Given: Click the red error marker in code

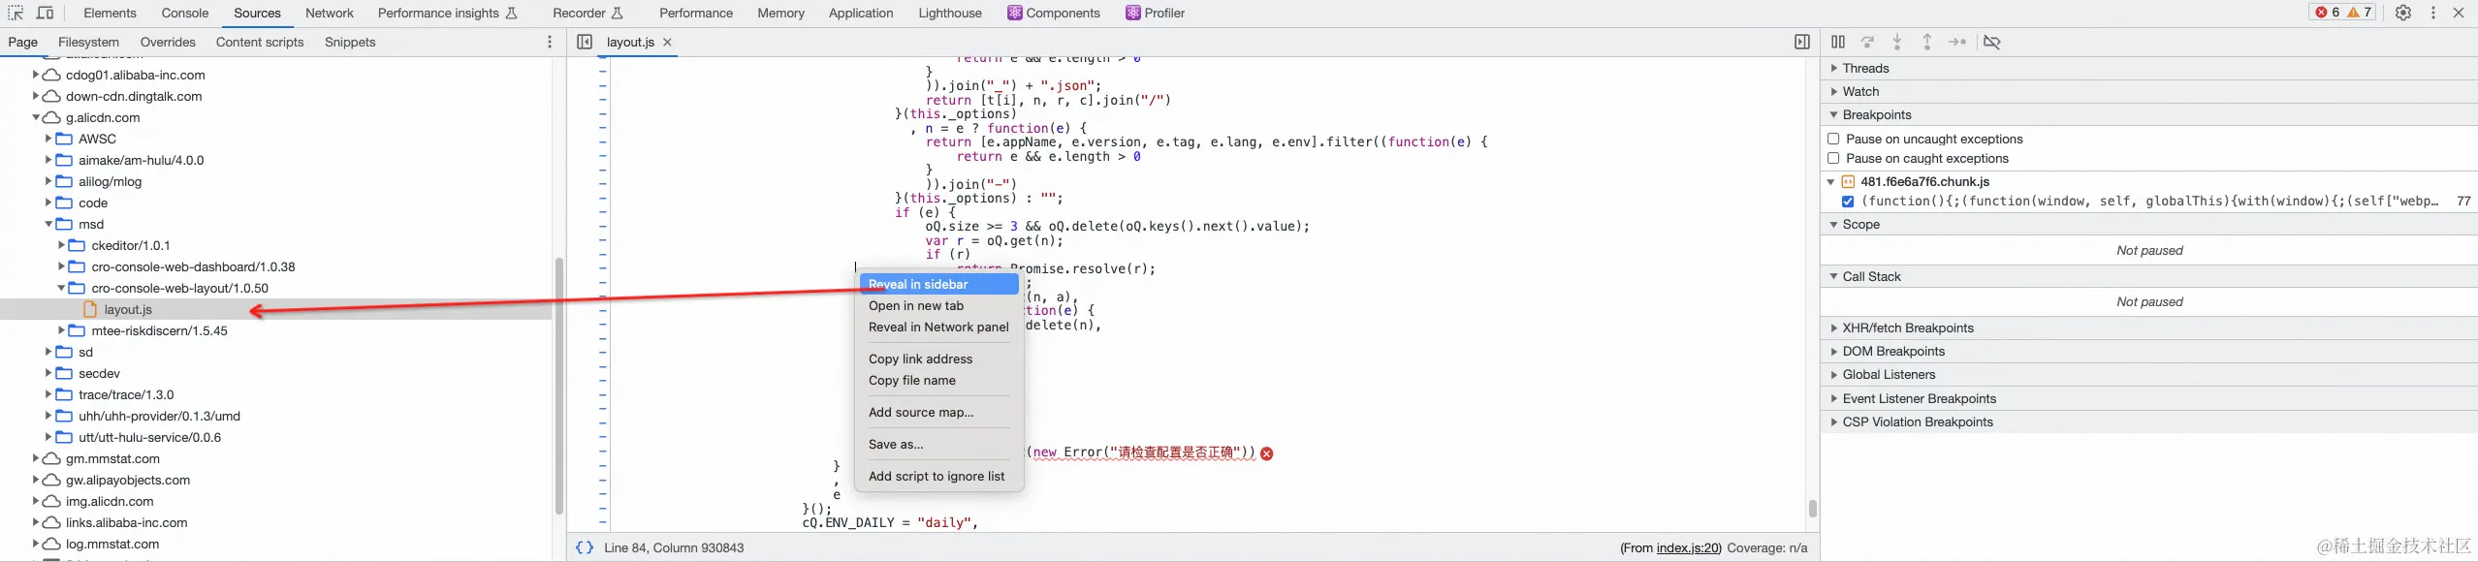Looking at the screenshot, I should 1266,453.
